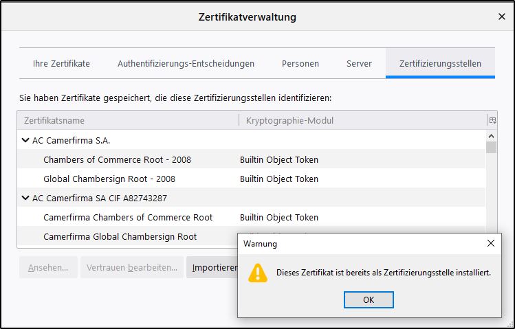Select Camerfirma Global Chambersign Root entry
Screen dimensions: 515x329
coord(120,236)
